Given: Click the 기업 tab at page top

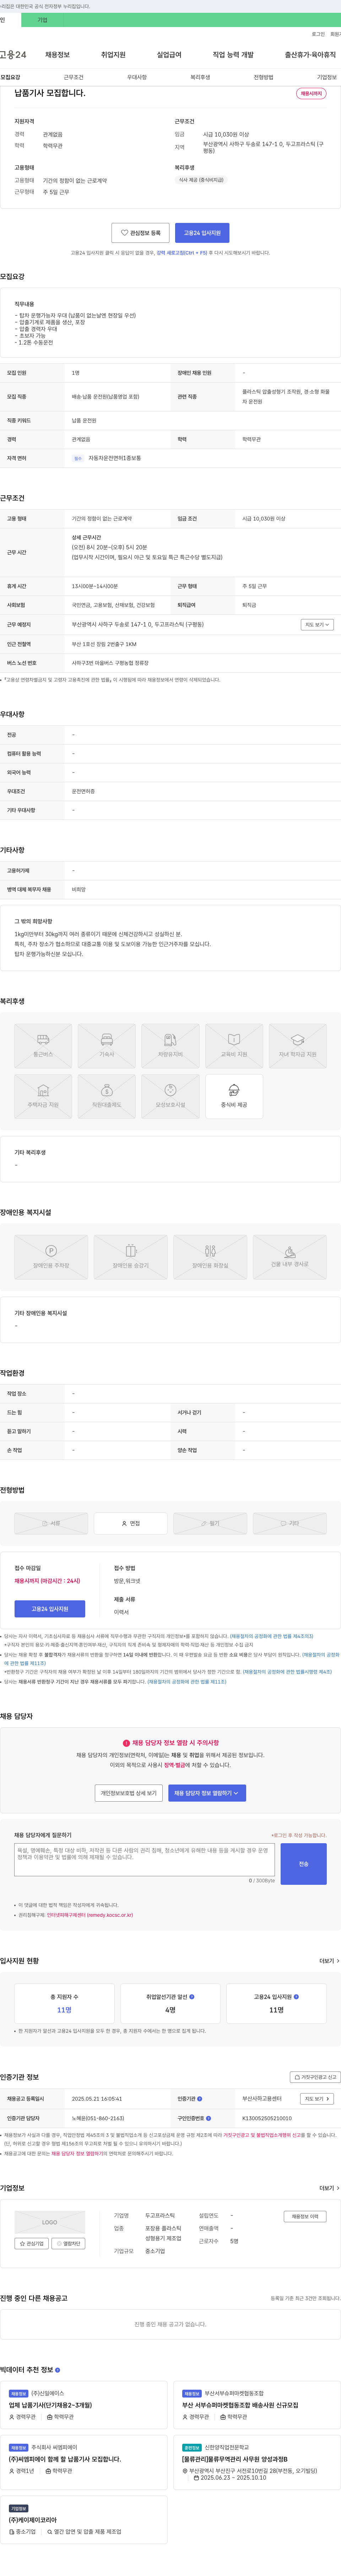Looking at the screenshot, I should (x=42, y=20).
